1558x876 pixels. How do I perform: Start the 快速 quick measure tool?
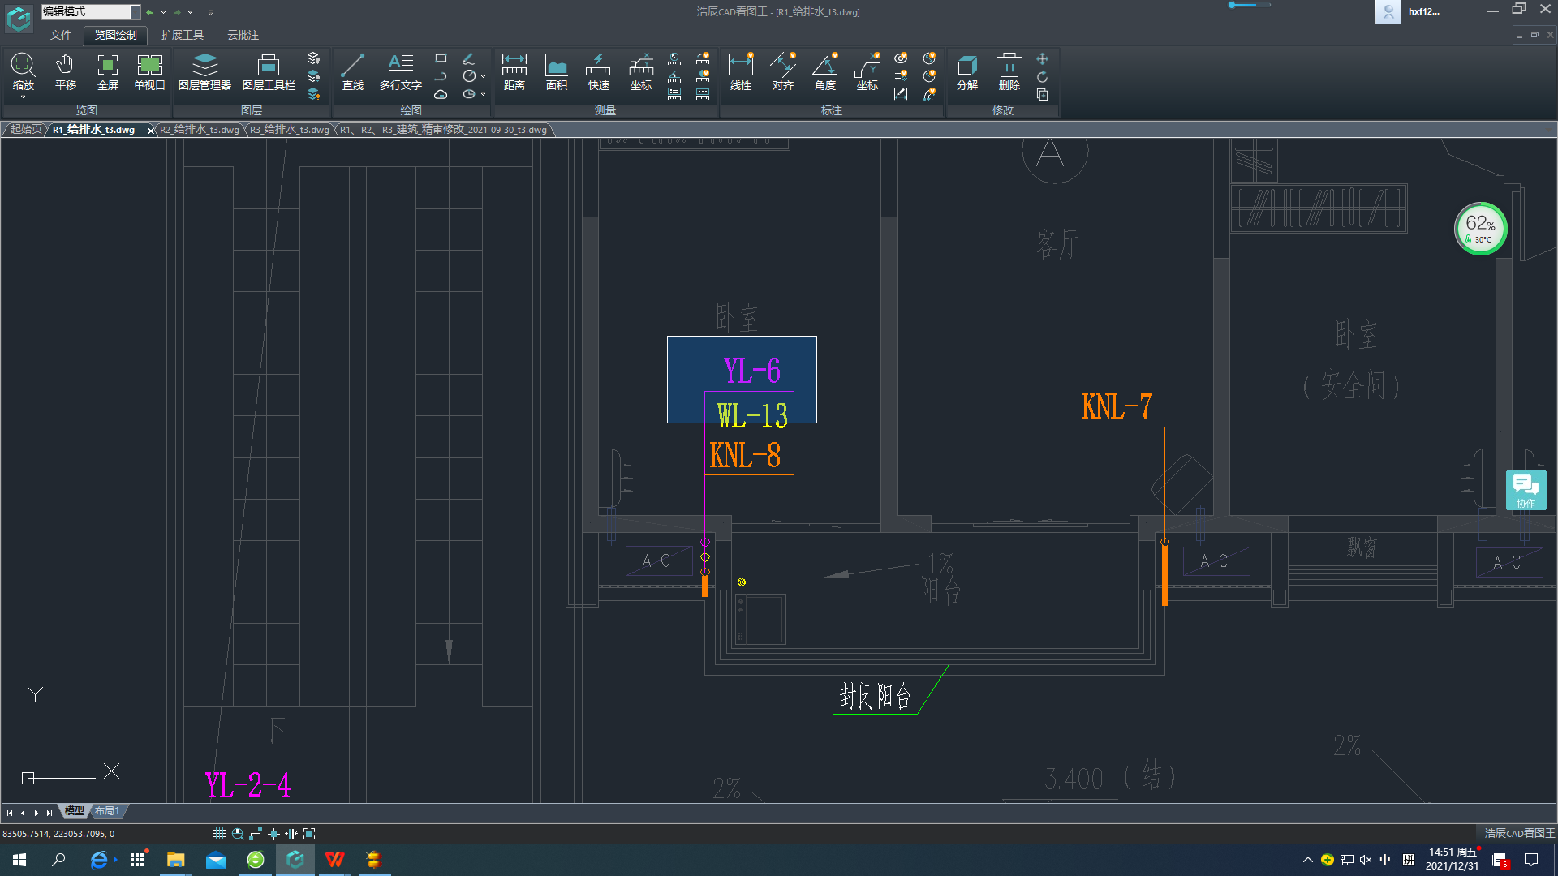pyautogui.click(x=599, y=71)
